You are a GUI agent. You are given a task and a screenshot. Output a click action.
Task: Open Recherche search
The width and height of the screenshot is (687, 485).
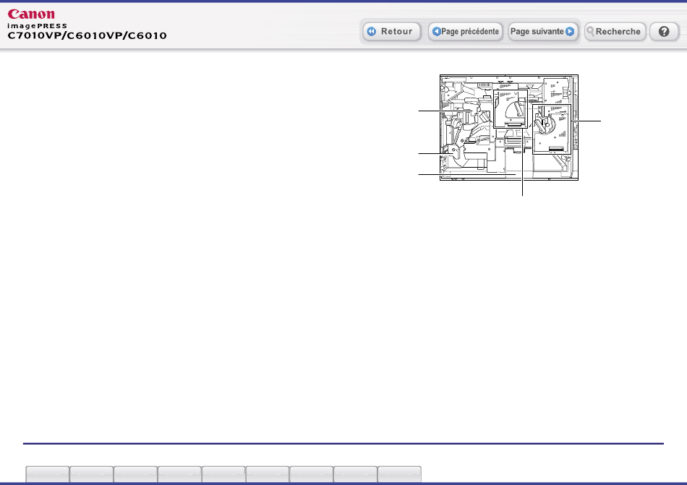click(615, 32)
